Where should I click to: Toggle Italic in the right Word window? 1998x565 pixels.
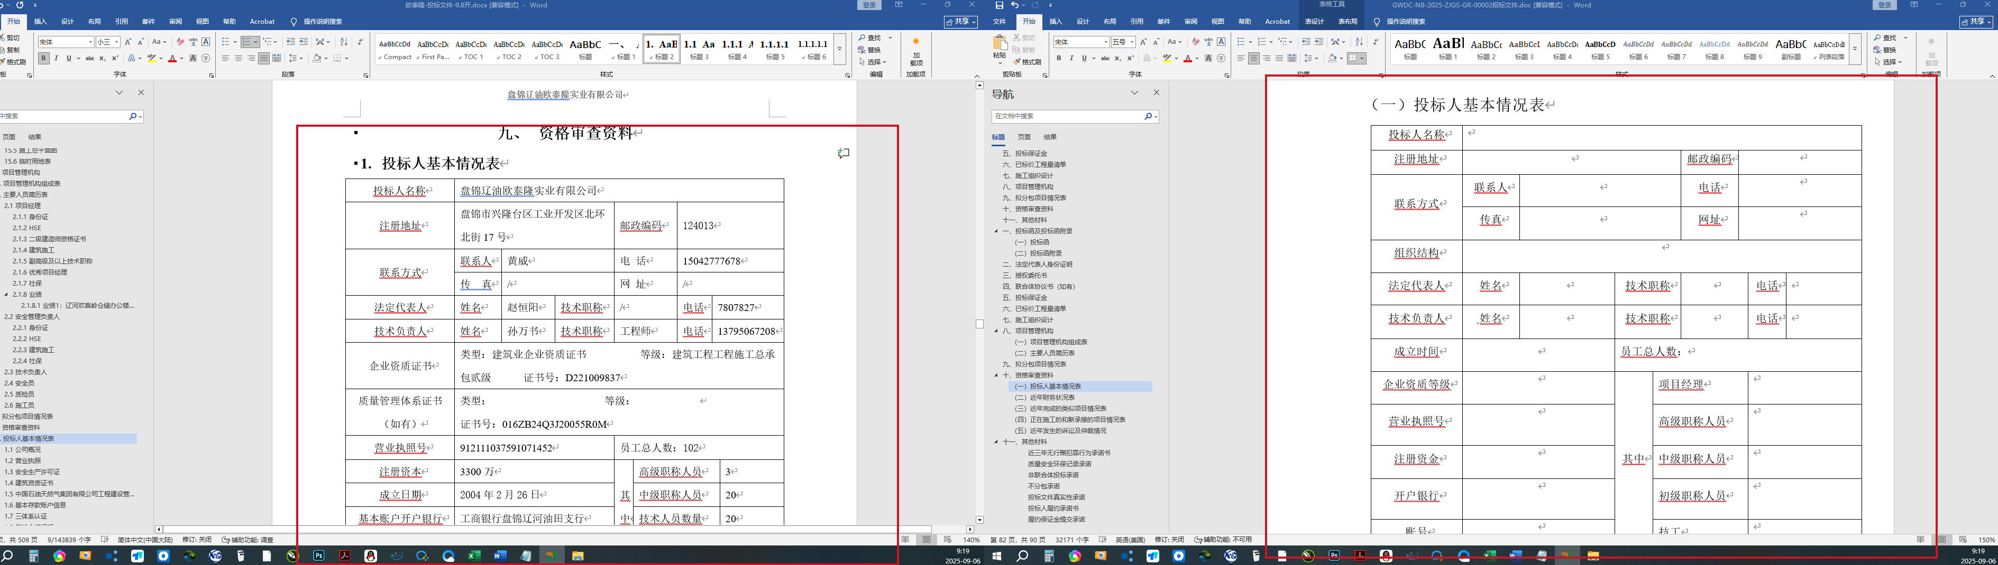[1071, 58]
